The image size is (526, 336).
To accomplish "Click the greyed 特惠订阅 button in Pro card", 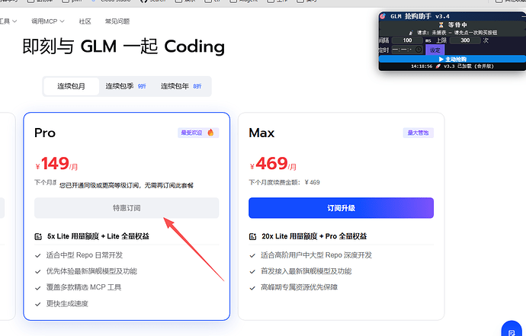I will (x=127, y=208).
